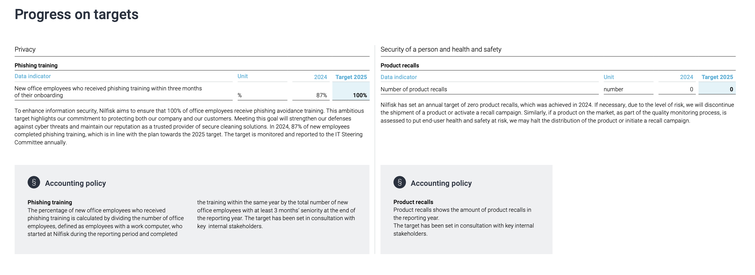Click the highlighted 100% Target 2025 cell

(360, 95)
